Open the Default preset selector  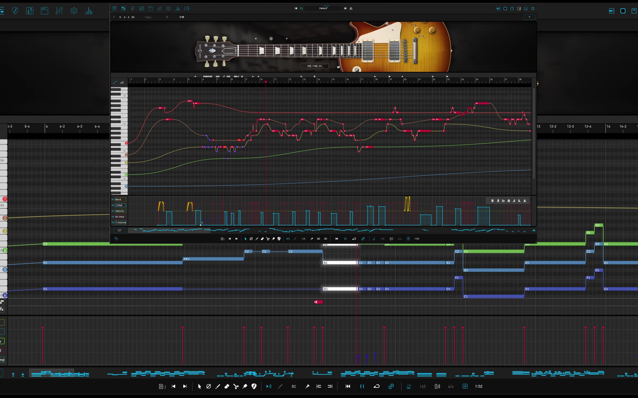point(323,8)
